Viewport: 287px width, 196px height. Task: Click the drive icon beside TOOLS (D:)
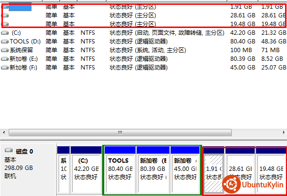click(5, 42)
